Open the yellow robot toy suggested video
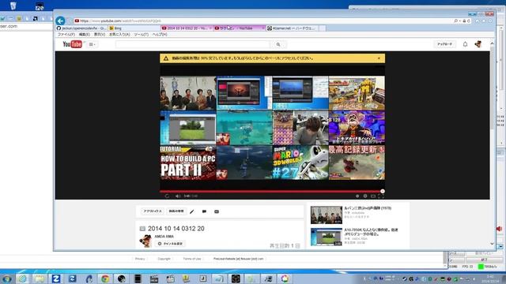Viewport: 506px width, 284px height. 357,93
